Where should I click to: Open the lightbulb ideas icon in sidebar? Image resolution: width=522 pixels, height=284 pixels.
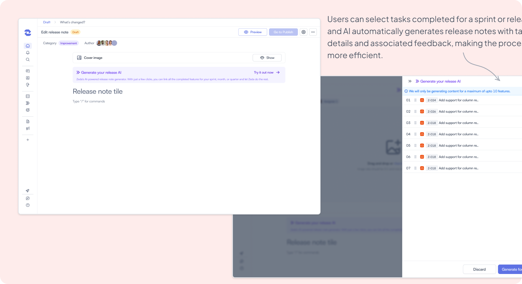[28, 85]
